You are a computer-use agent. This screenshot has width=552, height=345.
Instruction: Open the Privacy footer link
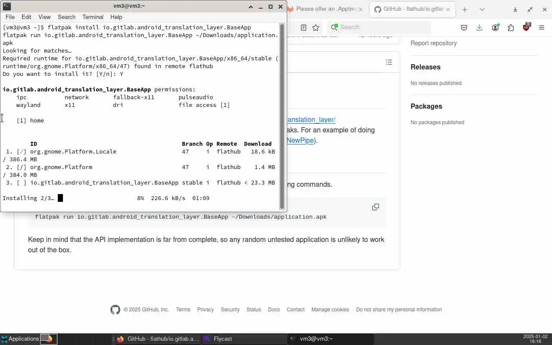click(205, 310)
